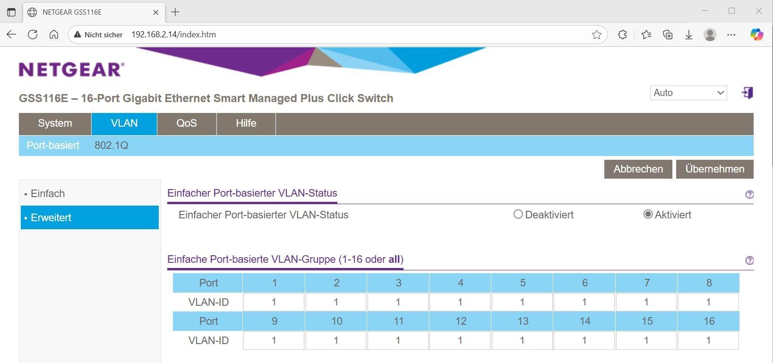The height and width of the screenshot is (363, 773).
Task: Click the browser address bar URL
Action: [173, 35]
